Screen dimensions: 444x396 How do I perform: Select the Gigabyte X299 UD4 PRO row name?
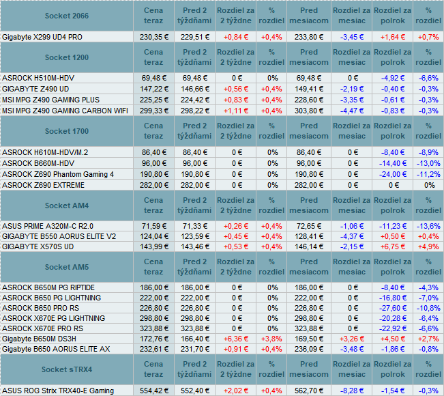(x=42, y=37)
